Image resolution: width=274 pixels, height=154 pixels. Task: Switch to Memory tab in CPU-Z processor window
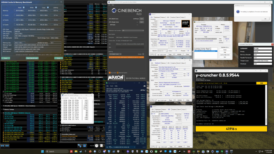click(163, 17)
